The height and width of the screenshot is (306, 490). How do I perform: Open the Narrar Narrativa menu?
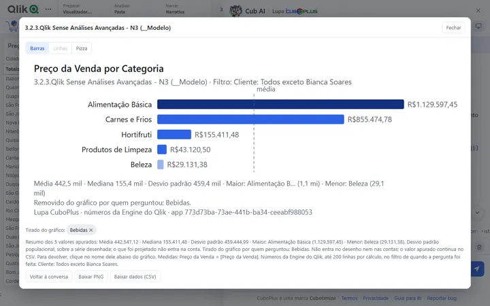pyautogui.click(x=175, y=9)
